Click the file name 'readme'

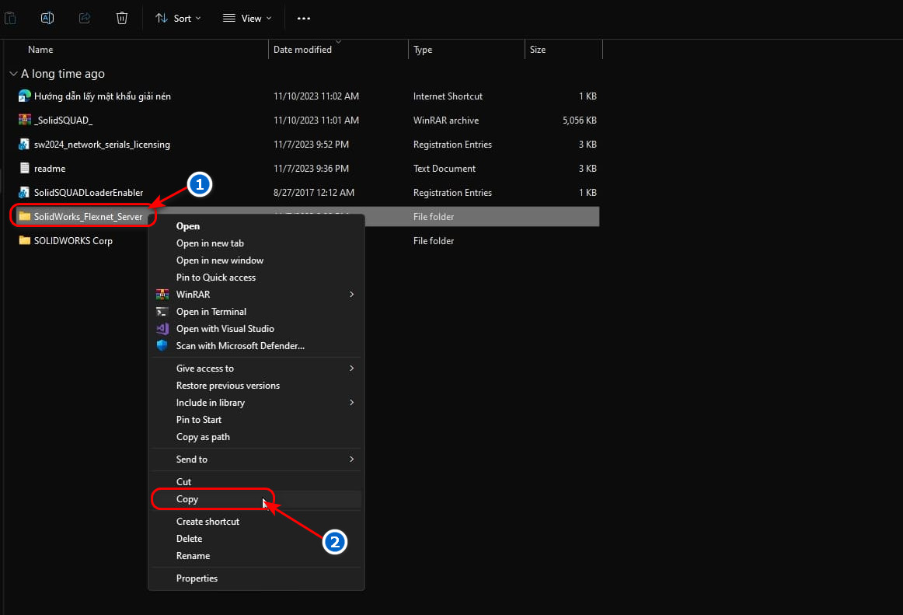tap(50, 169)
